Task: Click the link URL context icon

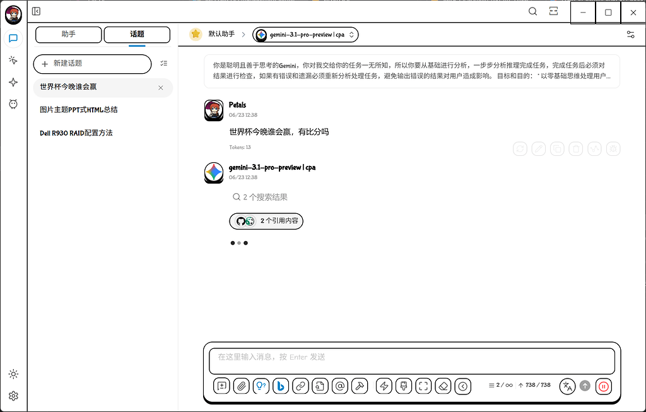Action: tap(300, 387)
